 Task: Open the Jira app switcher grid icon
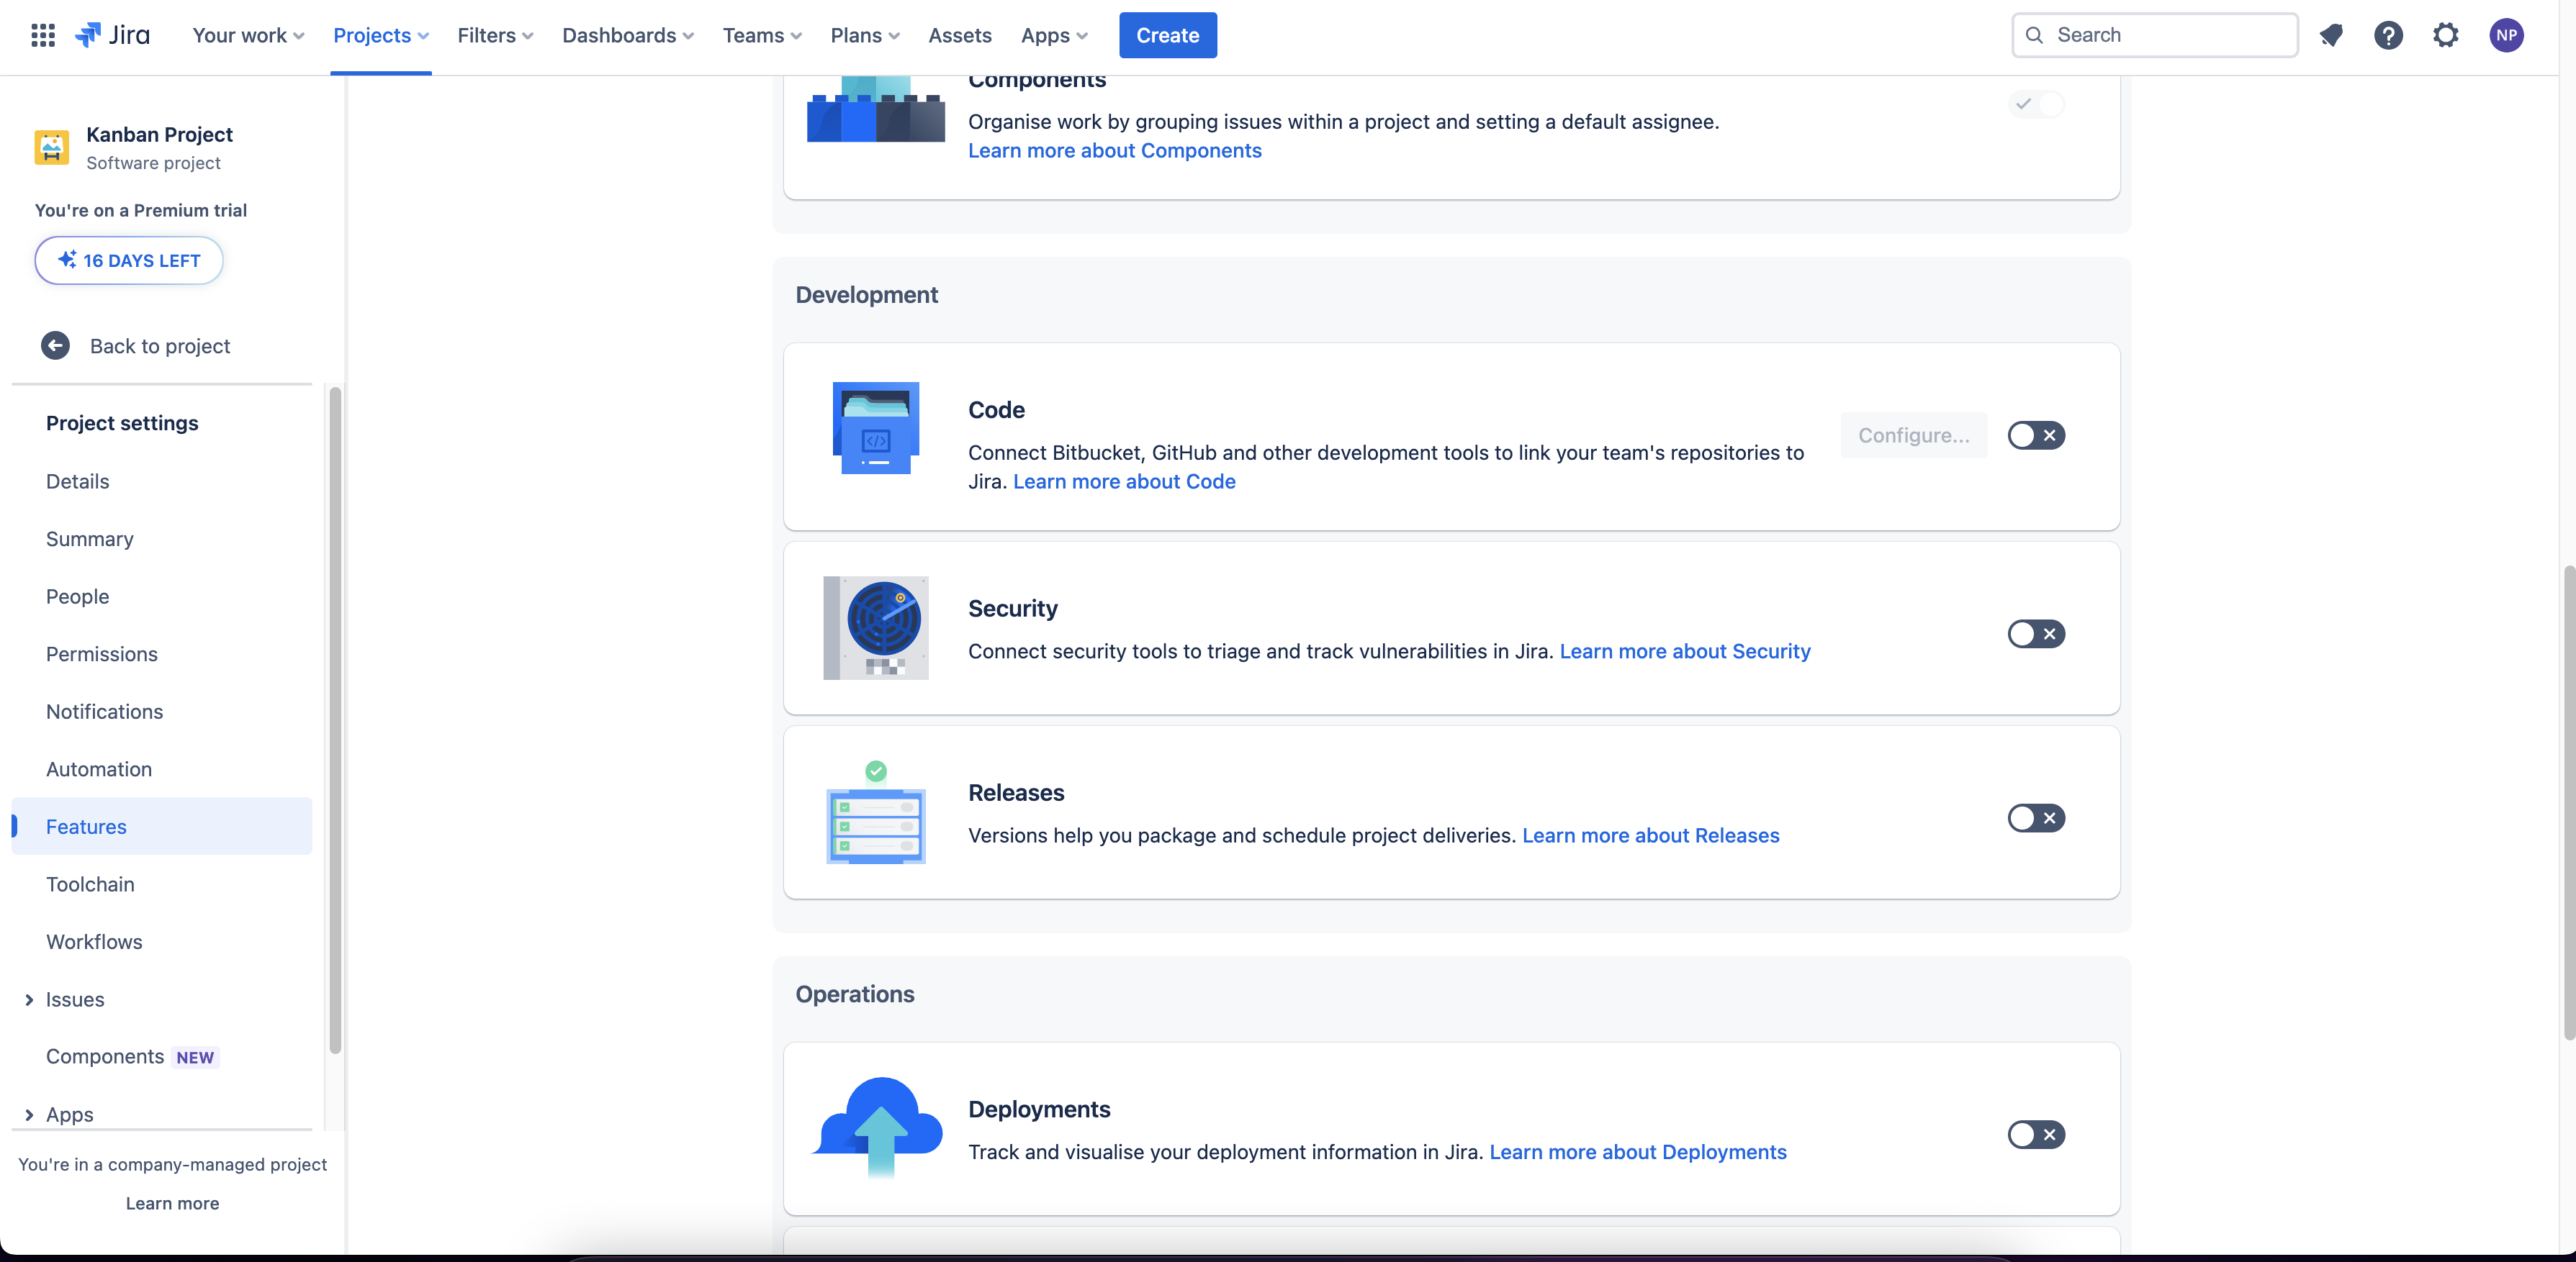point(42,35)
